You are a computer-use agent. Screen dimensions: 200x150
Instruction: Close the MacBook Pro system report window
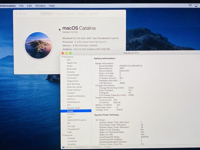pyautogui.click(x=63, y=53)
